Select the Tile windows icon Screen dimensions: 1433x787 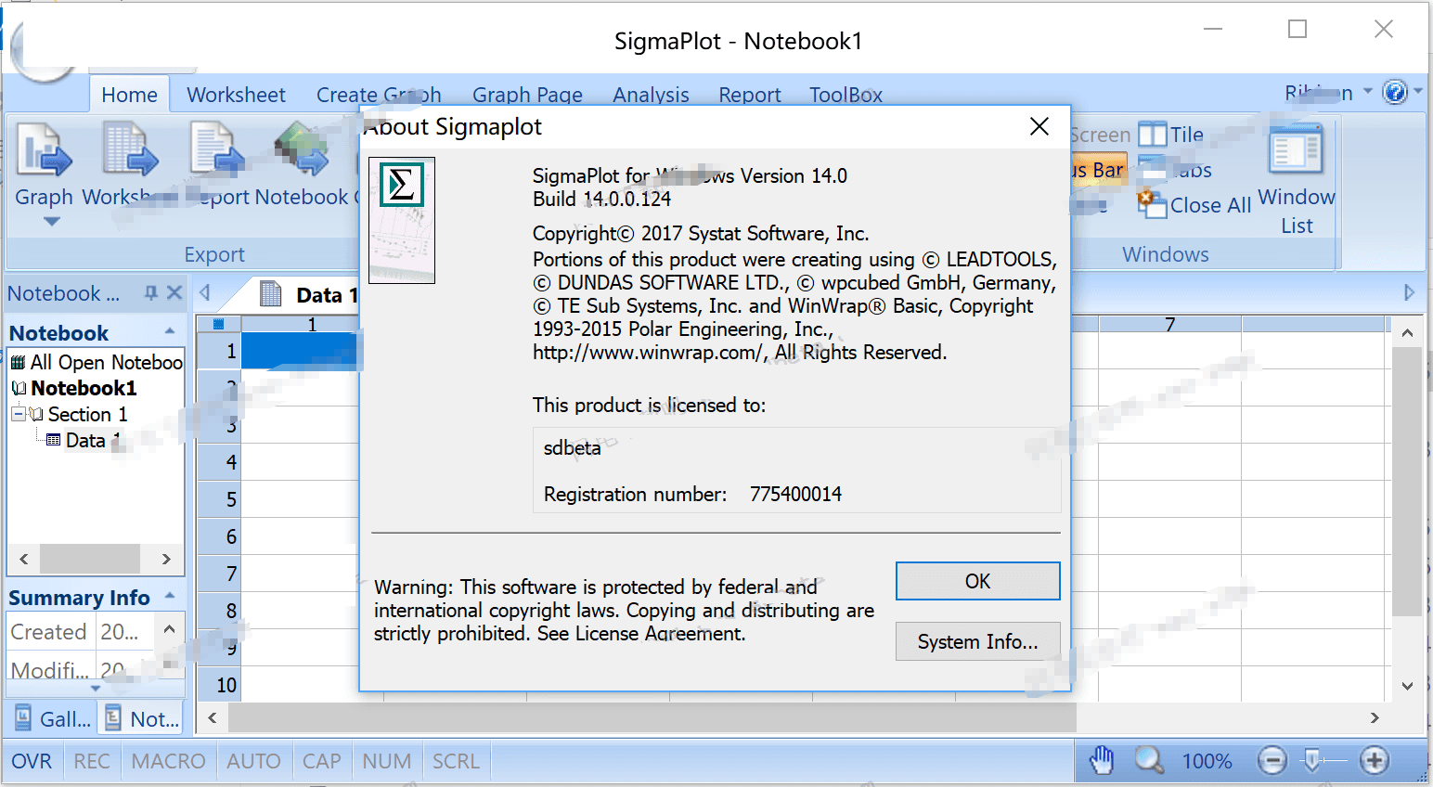click(1153, 135)
